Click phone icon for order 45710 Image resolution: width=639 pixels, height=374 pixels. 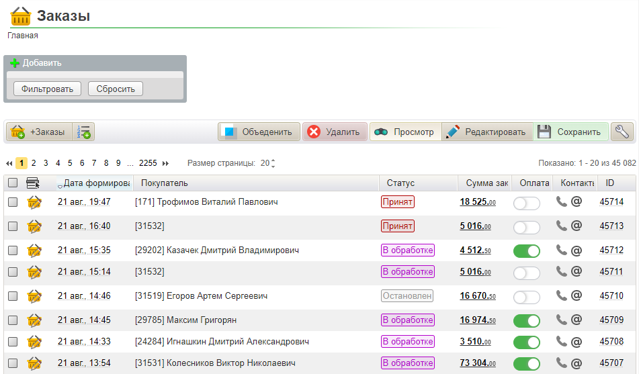(562, 296)
